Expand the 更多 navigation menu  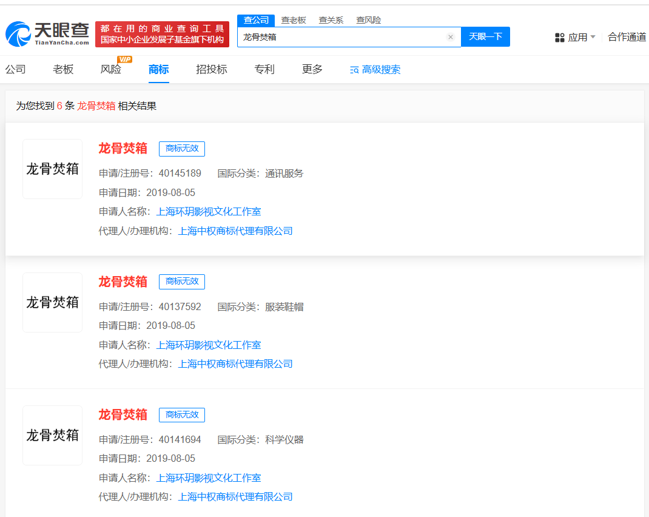click(312, 69)
